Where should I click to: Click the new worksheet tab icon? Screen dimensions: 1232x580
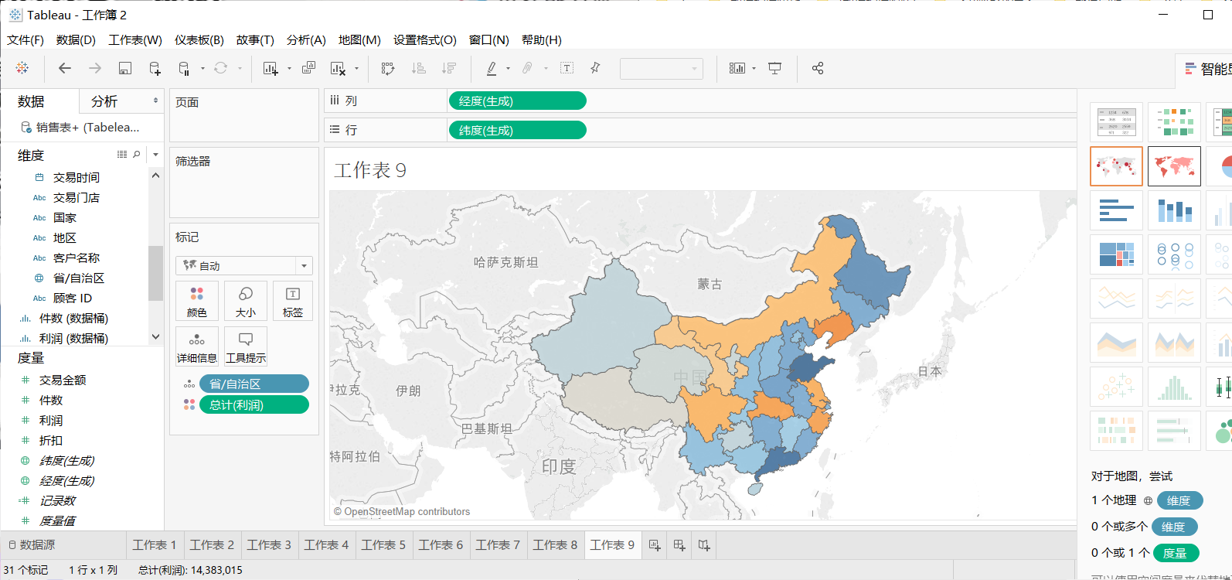coord(655,545)
